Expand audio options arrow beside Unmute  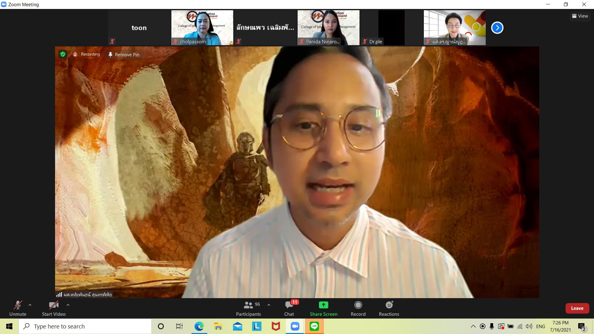(30, 305)
